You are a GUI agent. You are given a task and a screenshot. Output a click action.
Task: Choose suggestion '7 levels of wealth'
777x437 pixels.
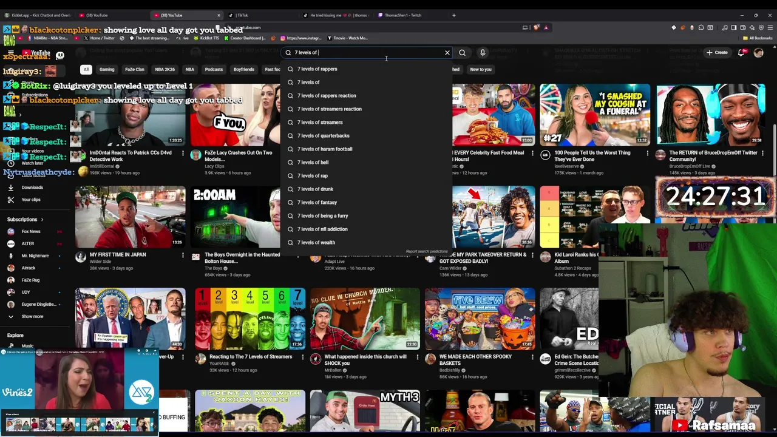[367, 243]
